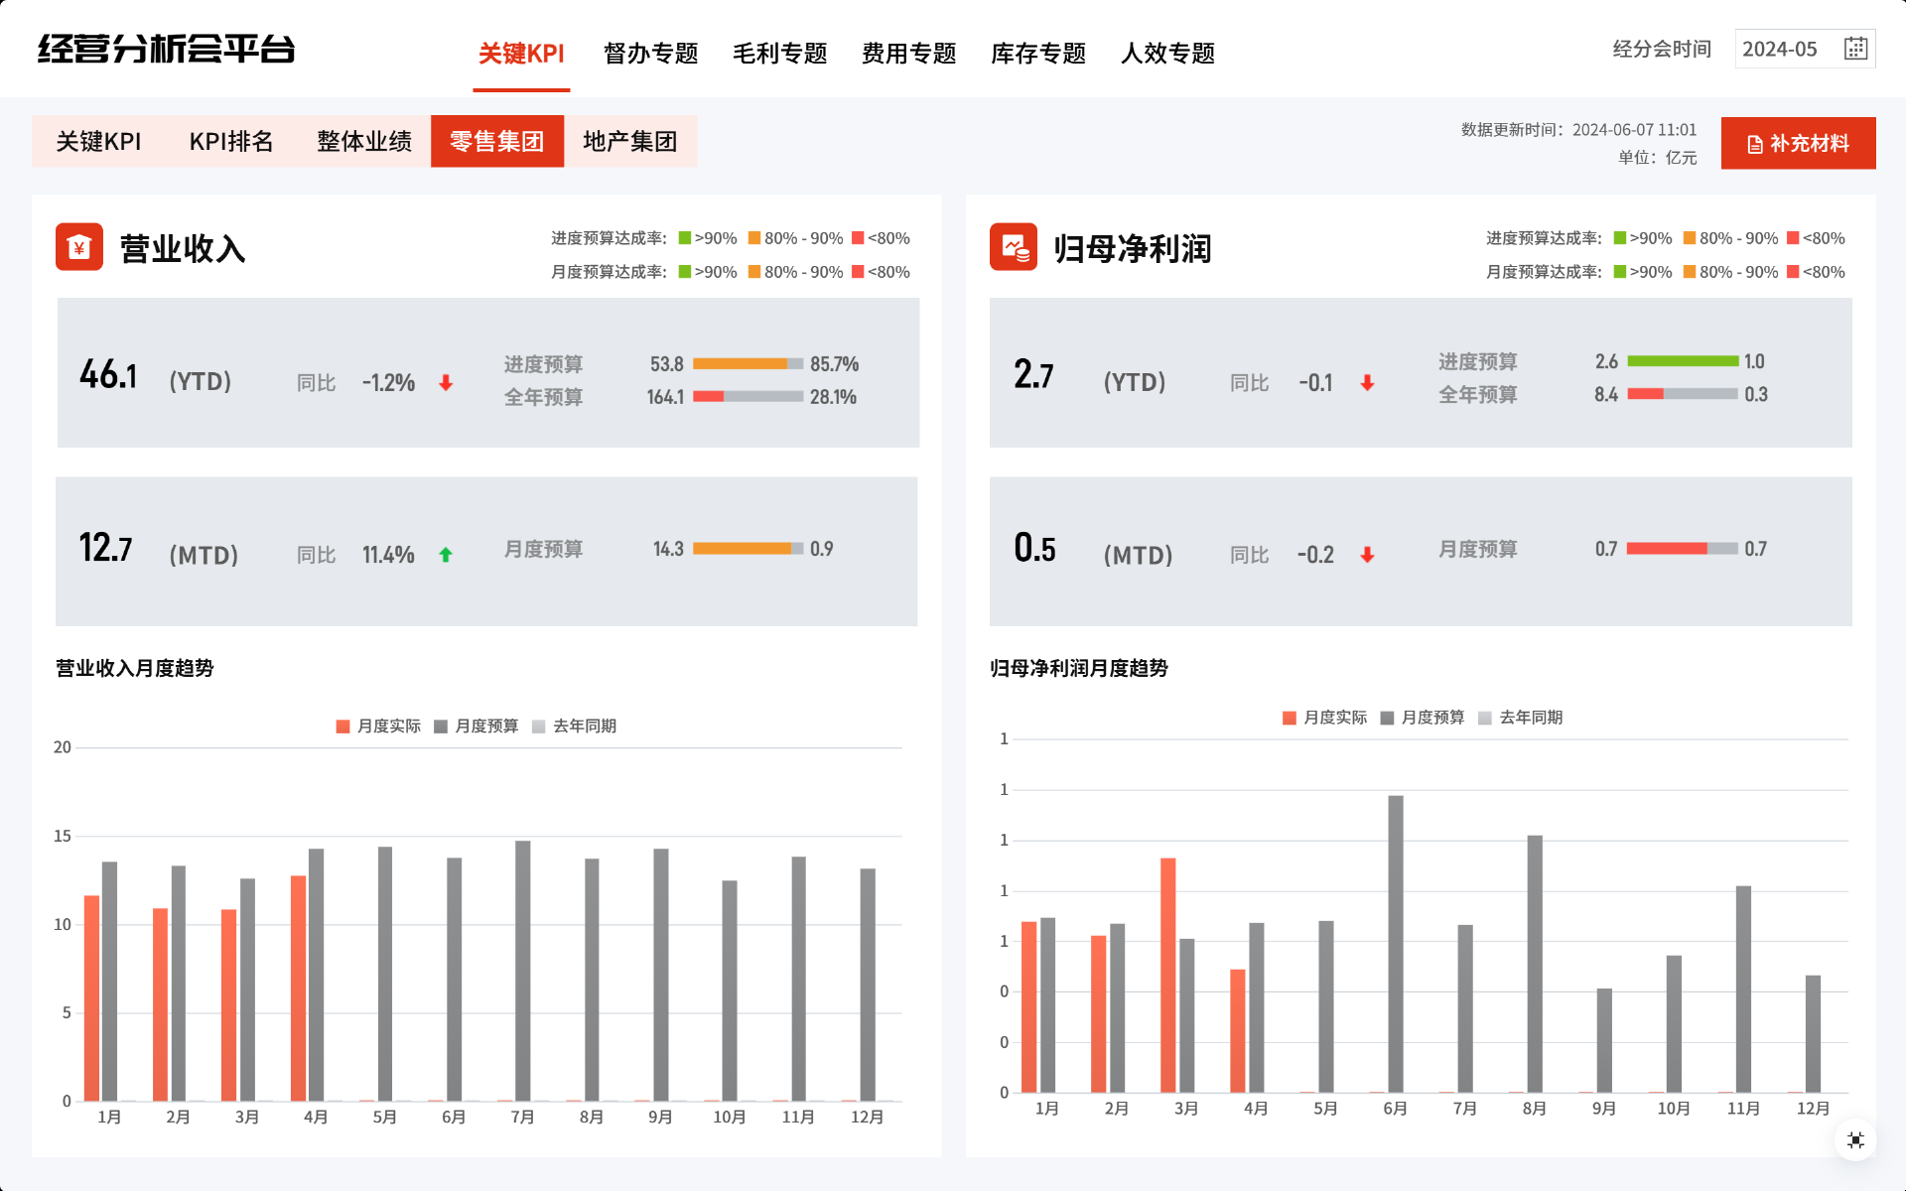Click the calendar icon beside 2024-05
This screenshot has width=1906, height=1191.
click(1855, 49)
